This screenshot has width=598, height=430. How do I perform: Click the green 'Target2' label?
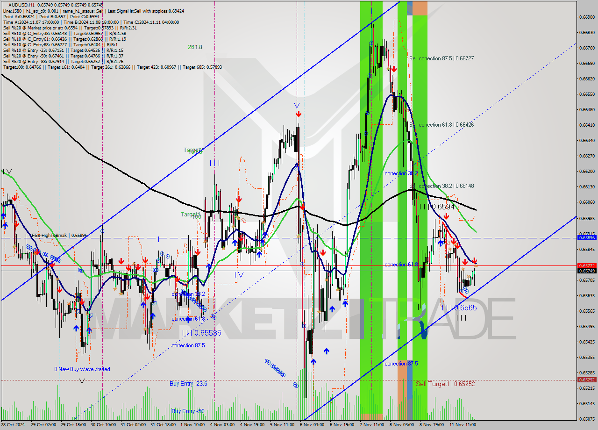pyautogui.click(x=192, y=150)
